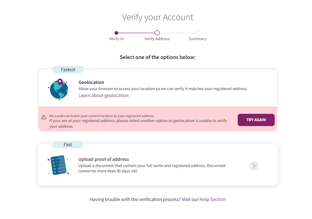Select the Summary step circle
The height and width of the screenshot is (219, 312).
pos(197,33)
